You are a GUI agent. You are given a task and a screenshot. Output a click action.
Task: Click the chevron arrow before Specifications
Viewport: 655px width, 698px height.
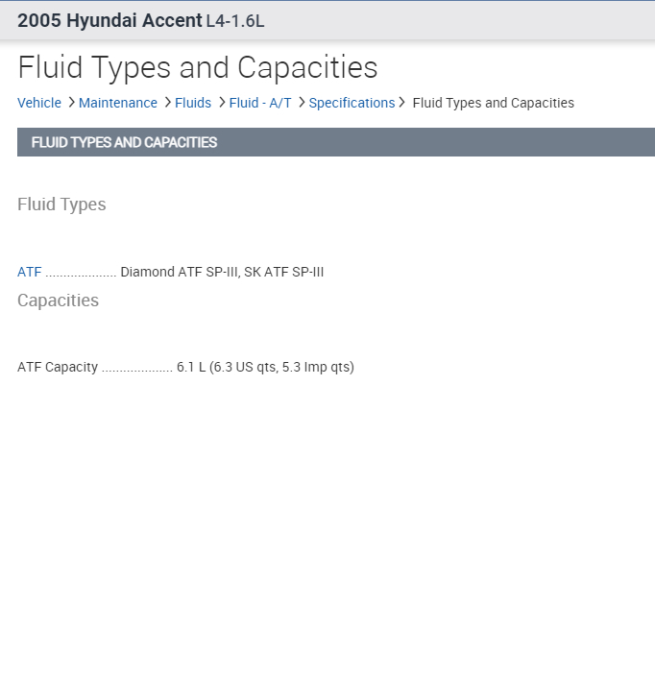[x=302, y=102]
